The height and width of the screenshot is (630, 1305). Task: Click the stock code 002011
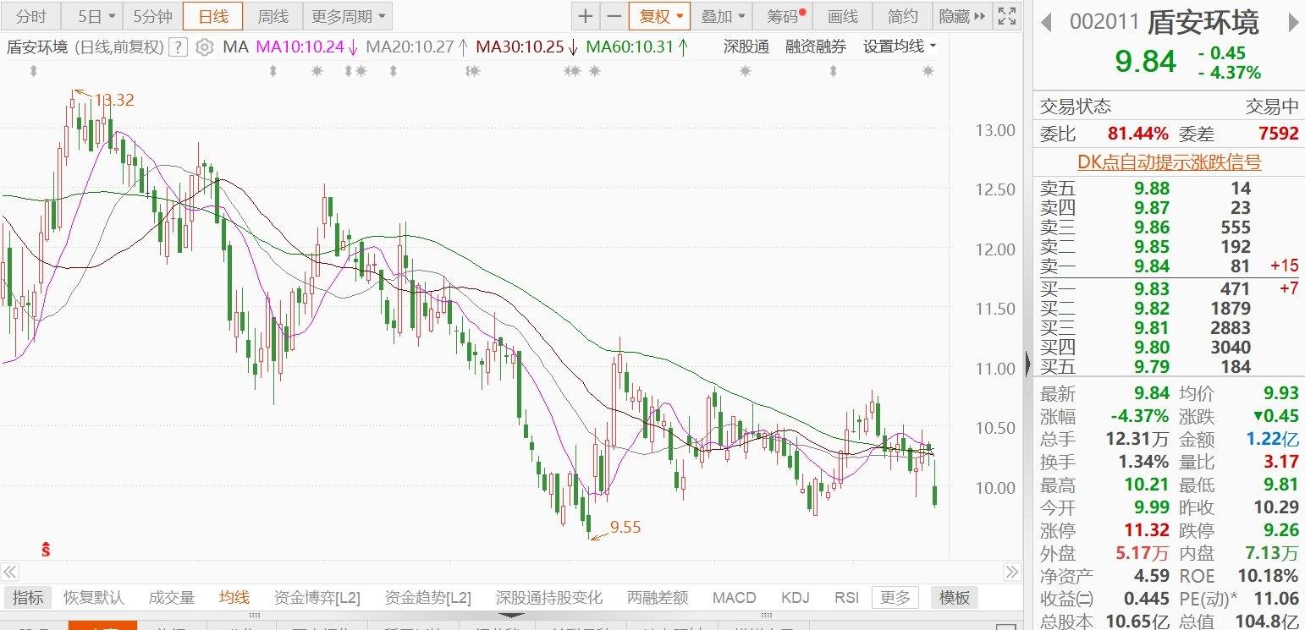[x=1104, y=23]
